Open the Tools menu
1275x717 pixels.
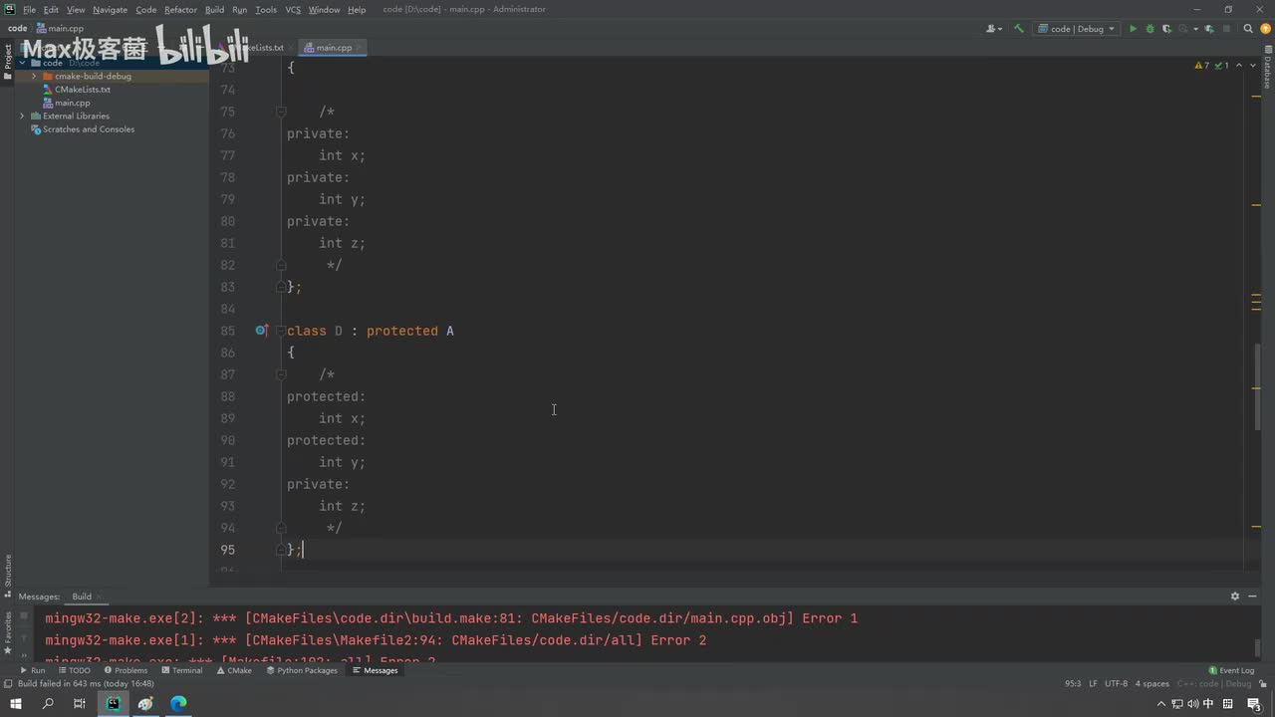coord(266,10)
